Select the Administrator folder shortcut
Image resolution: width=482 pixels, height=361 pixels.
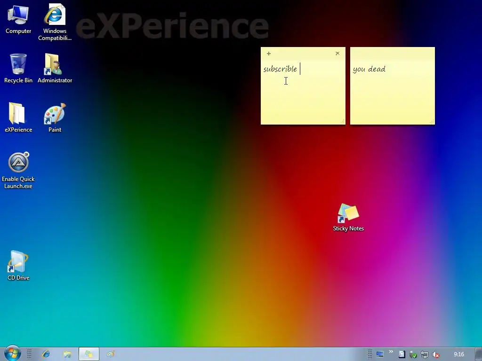(55, 68)
